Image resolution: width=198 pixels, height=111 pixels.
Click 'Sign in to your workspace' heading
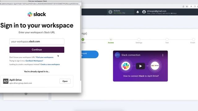(37, 26)
